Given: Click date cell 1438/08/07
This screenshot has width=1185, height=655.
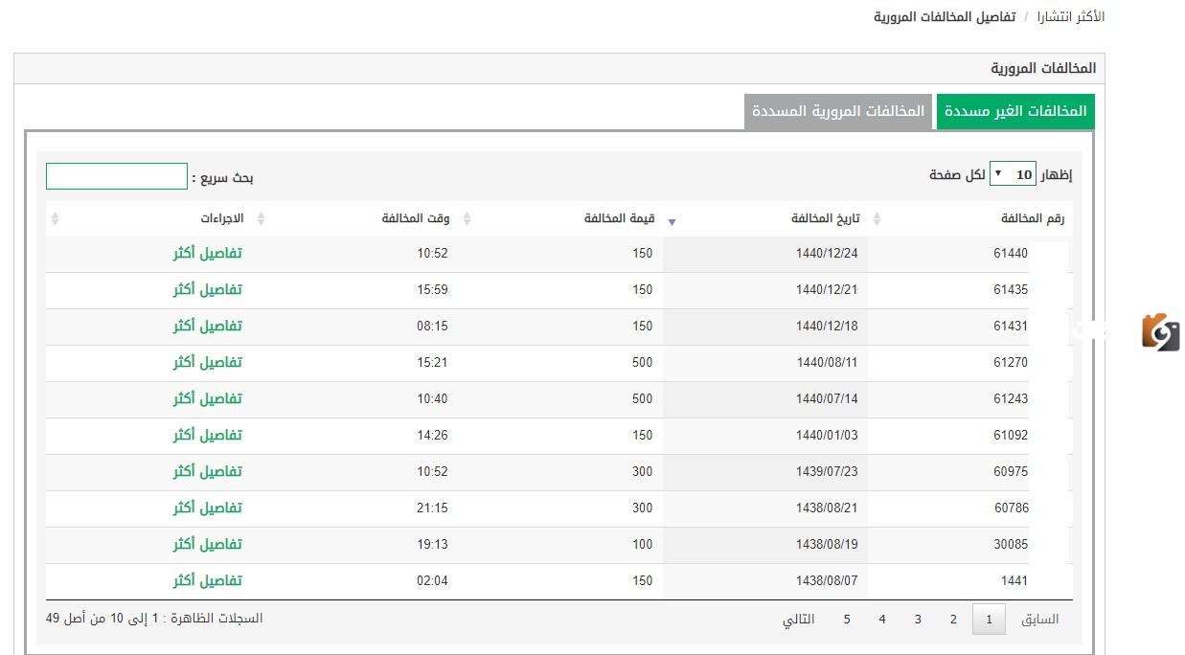Looking at the screenshot, I should pos(827,581).
